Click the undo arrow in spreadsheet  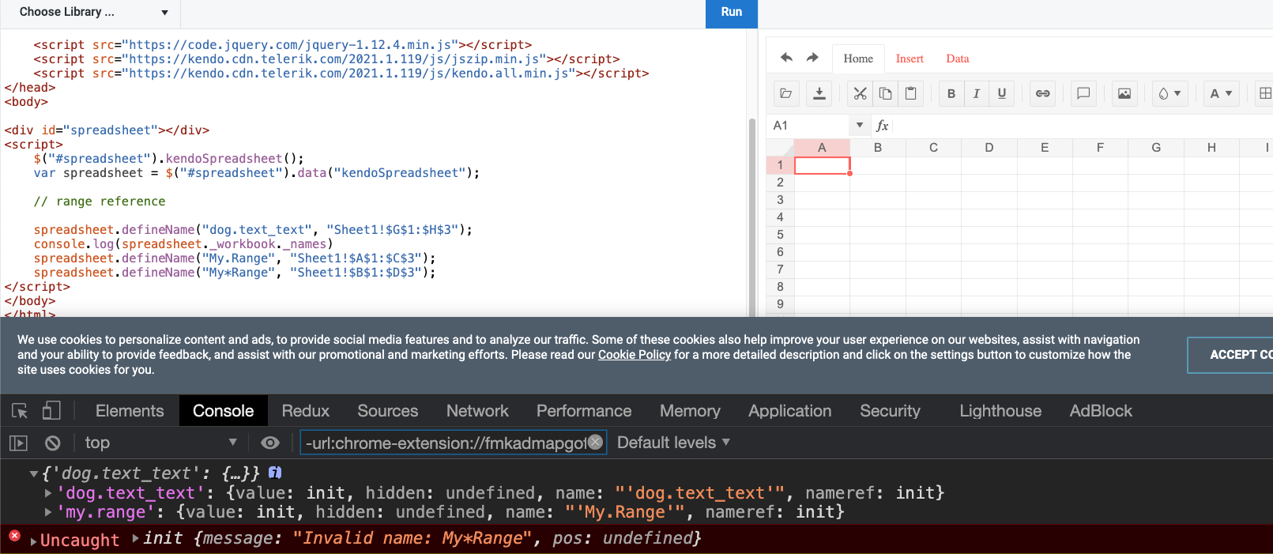(x=786, y=58)
